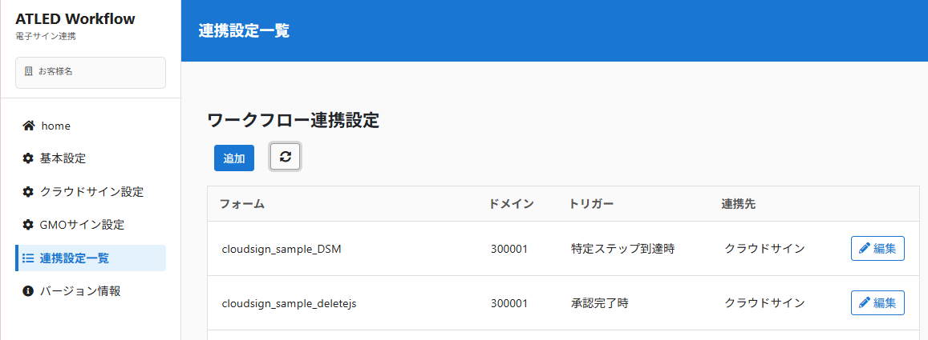The image size is (928, 340).
Task: Click クラウドサイン in the cloudsign_sample_deletejs row
Action: [764, 303]
